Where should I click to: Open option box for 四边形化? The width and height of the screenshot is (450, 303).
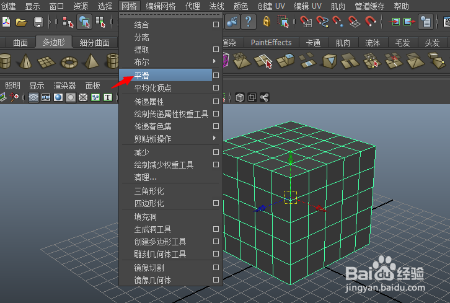pos(216,203)
